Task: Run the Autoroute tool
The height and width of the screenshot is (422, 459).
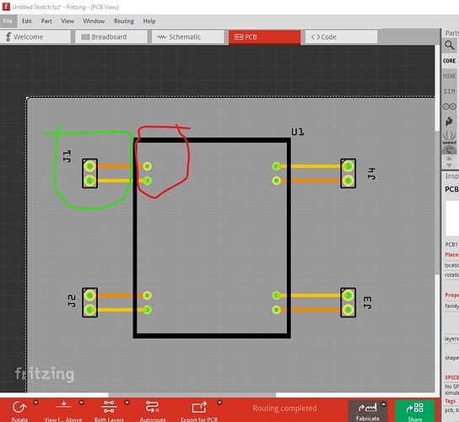Action: pyautogui.click(x=153, y=407)
